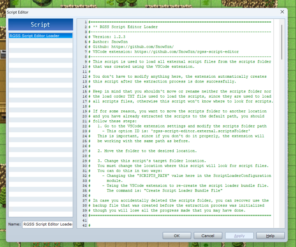Click line 'that was created using the VSCode extension.'

(x=141, y=67)
